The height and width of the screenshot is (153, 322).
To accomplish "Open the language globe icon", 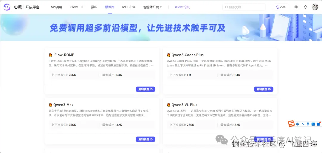I will pyautogui.click(x=296, y=7).
